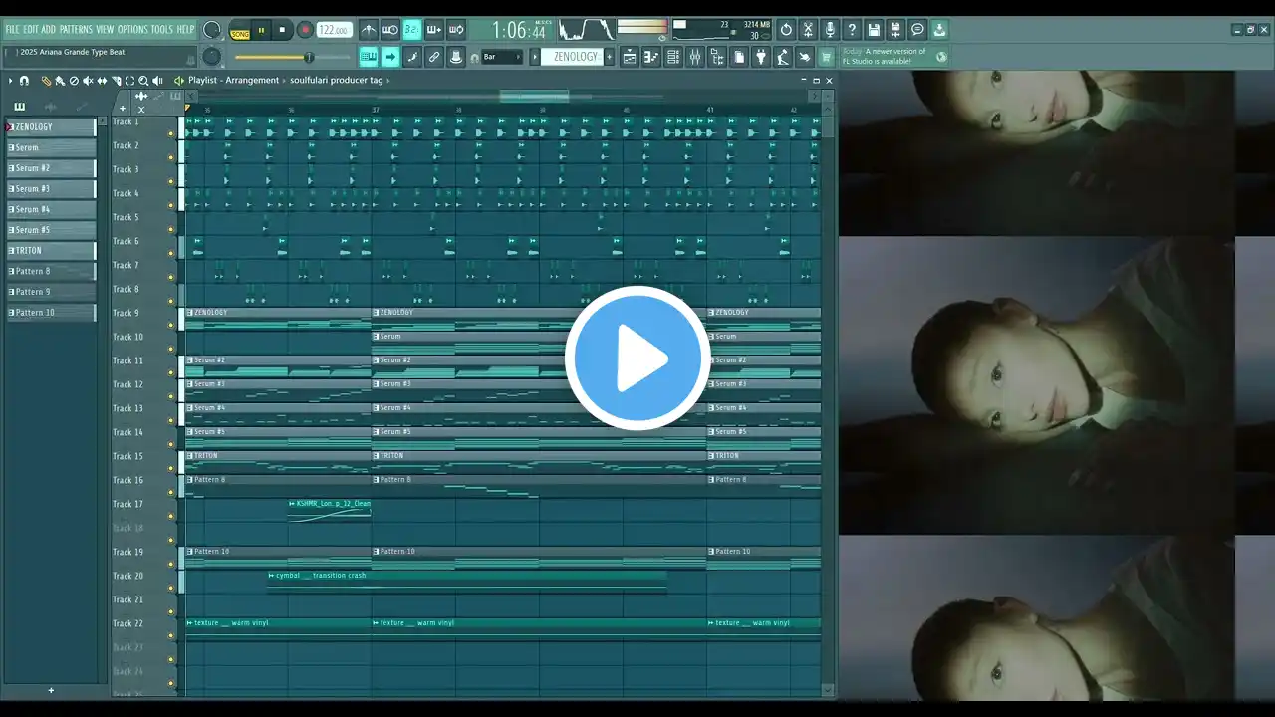Add a new pattern with plus button
Viewport: 1275px width, 717px height.
609,57
